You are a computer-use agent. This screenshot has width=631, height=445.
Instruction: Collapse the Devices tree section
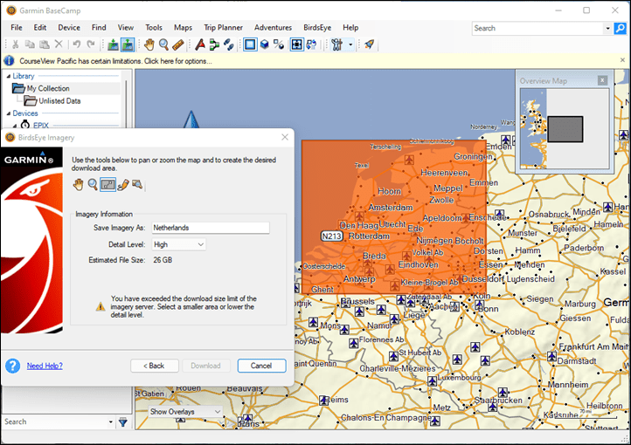9,113
